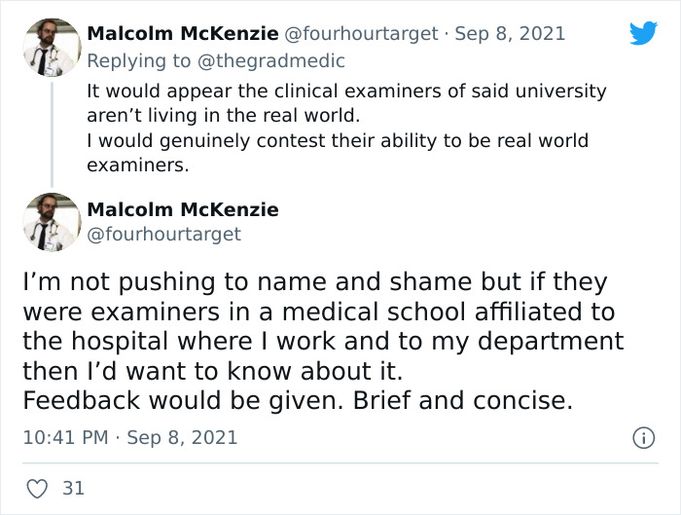Click the thread line connecting the two tweets

point(52,131)
